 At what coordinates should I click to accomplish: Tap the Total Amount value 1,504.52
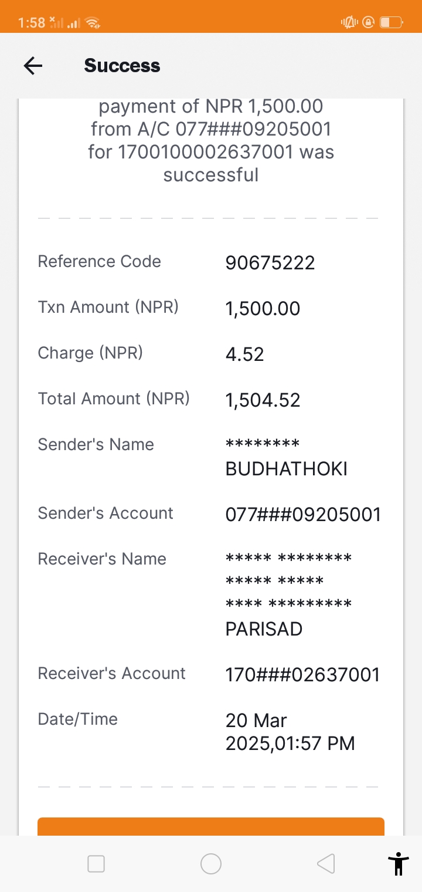click(263, 400)
